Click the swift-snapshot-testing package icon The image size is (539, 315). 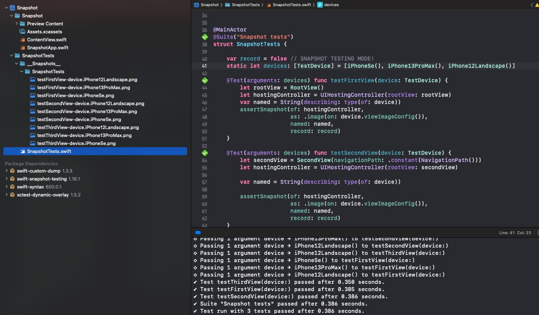point(12,179)
